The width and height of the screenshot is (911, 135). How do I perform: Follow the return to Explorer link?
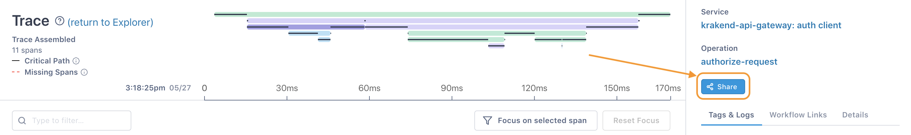point(110,22)
